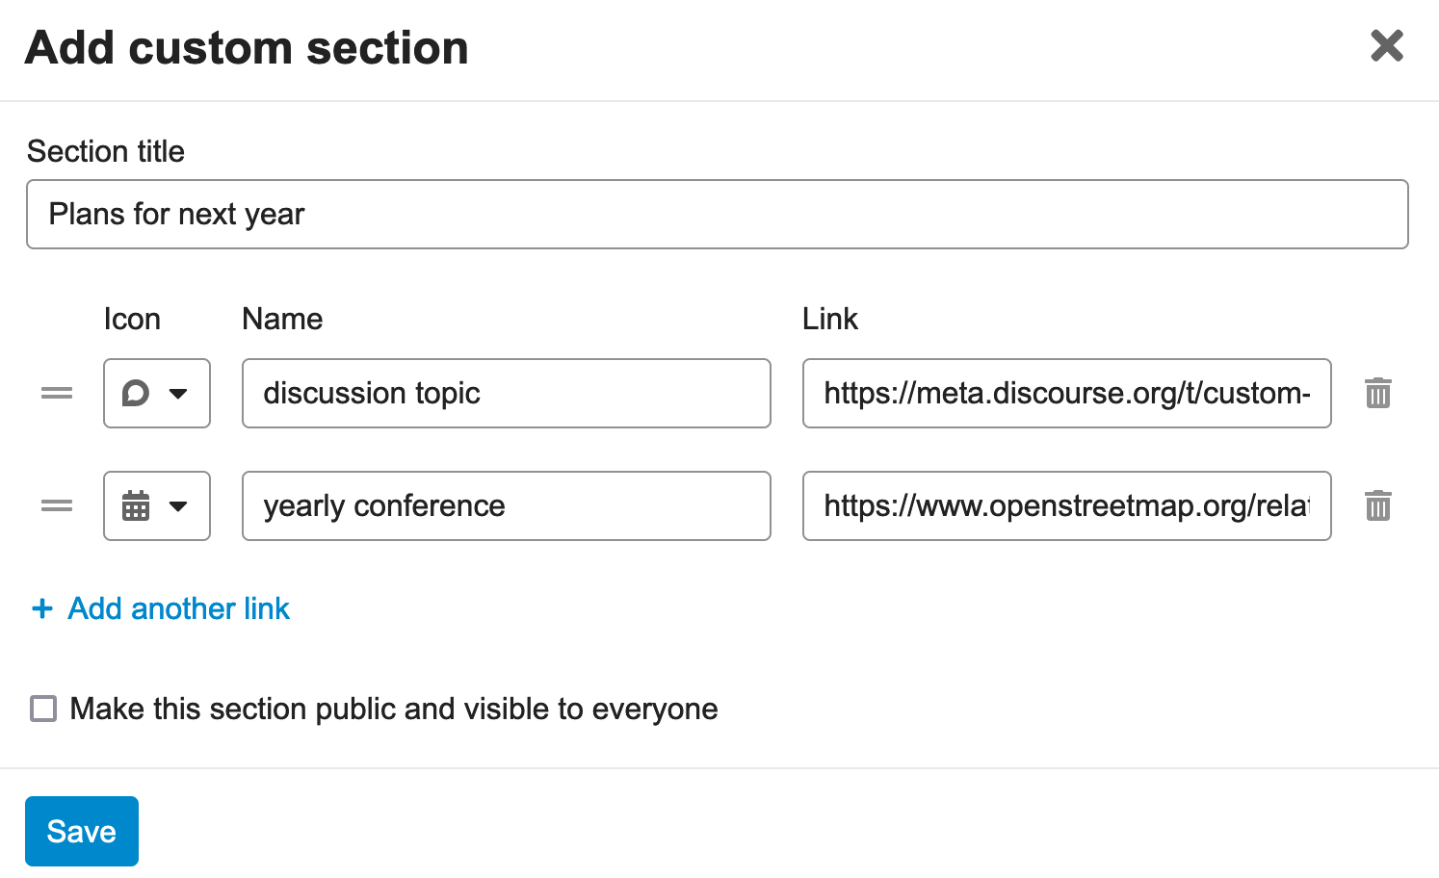Click the openstreetmap.org link field

pos(1066,505)
